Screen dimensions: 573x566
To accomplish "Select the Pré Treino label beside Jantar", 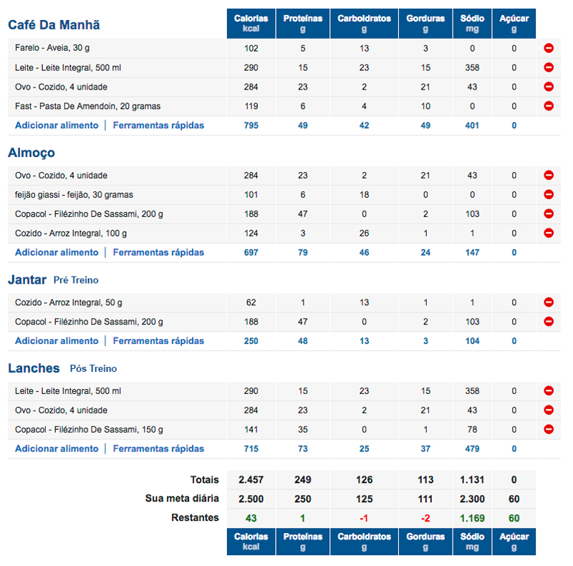I will (76, 280).
